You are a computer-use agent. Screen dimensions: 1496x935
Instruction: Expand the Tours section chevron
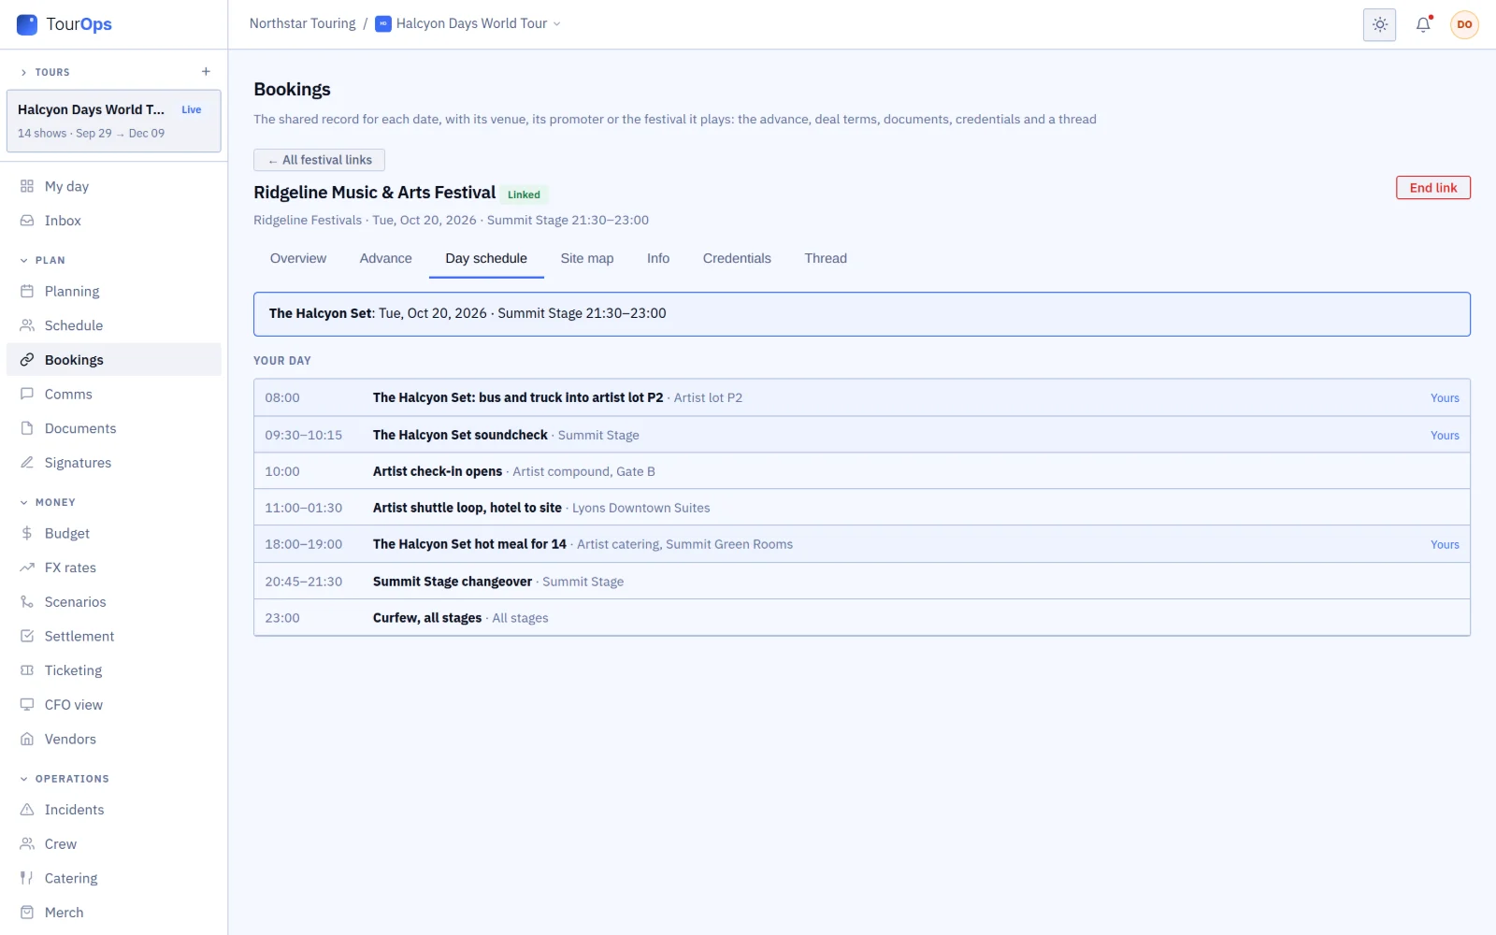click(24, 72)
